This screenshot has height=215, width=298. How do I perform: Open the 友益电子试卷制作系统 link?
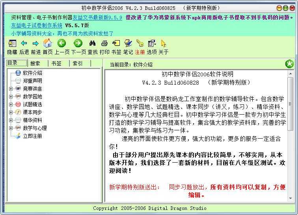pos(37,25)
